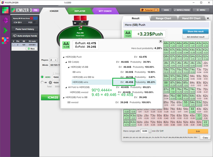The height and width of the screenshot is (157, 213).
Task: Click the Tutorial 2/5 button
Action: pos(150,10)
